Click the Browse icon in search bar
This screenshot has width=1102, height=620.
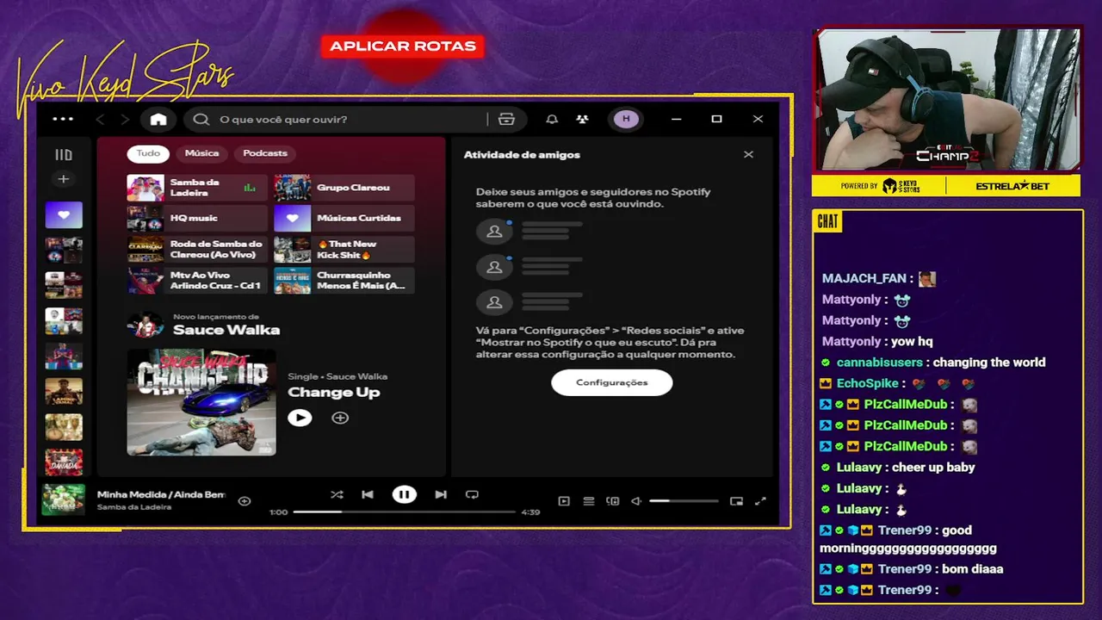tap(506, 120)
